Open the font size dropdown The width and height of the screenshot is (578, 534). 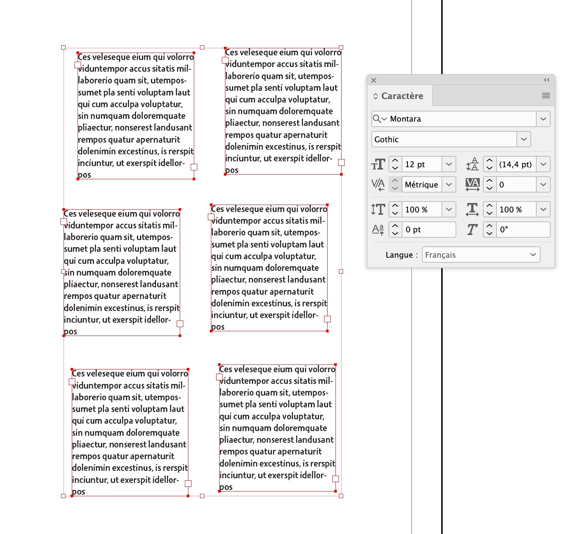449,164
